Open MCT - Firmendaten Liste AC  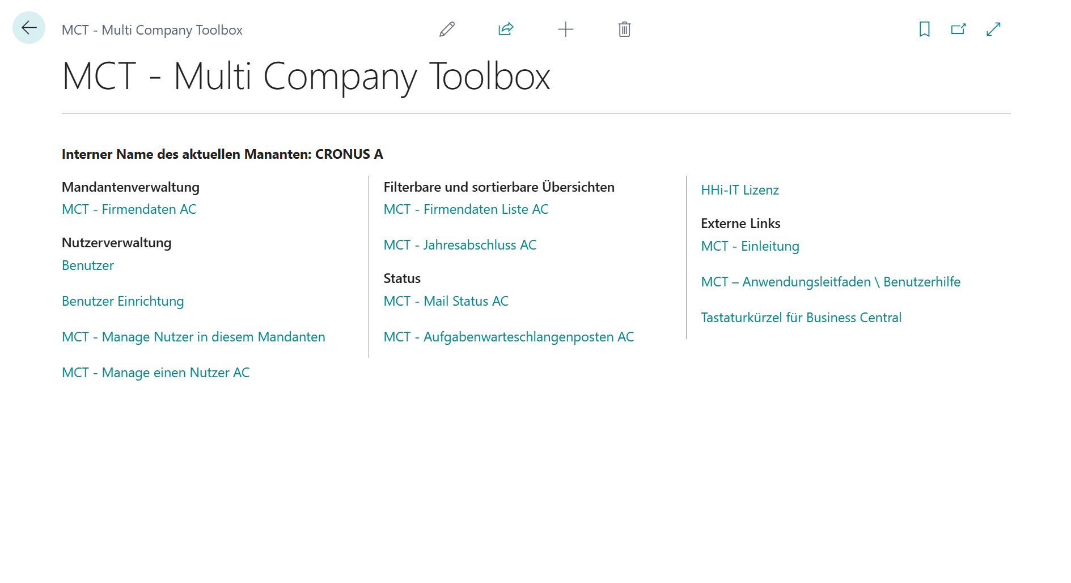(x=466, y=209)
